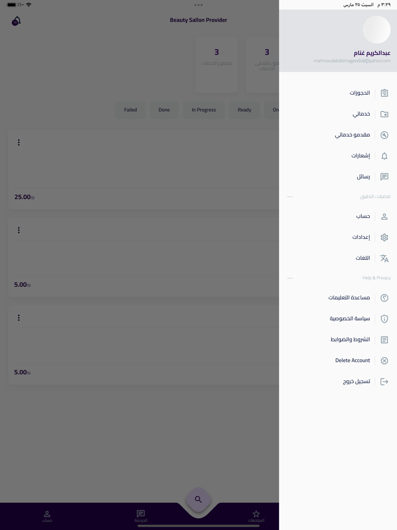Click the Delete Account circled X icon
Viewport: 397px width, 530px height.
pyautogui.click(x=384, y=361)
